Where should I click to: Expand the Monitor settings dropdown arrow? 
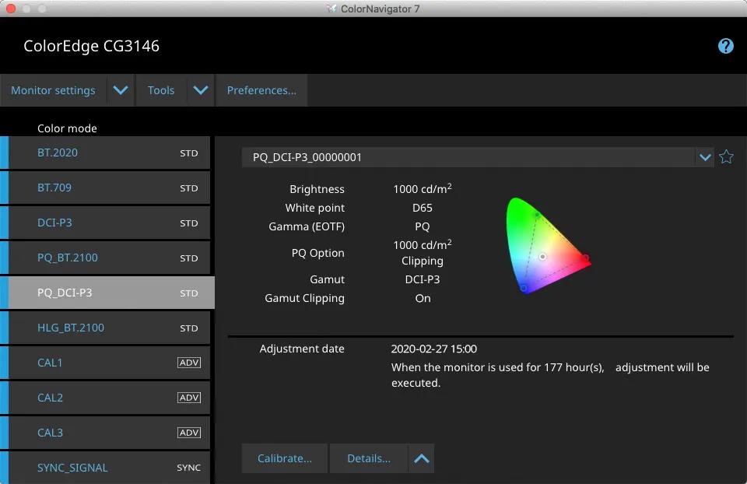pos(121,90)
